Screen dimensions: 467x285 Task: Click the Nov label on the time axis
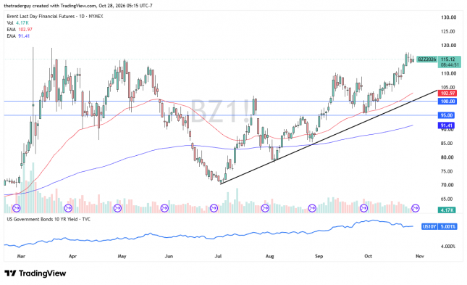(420, 256)
